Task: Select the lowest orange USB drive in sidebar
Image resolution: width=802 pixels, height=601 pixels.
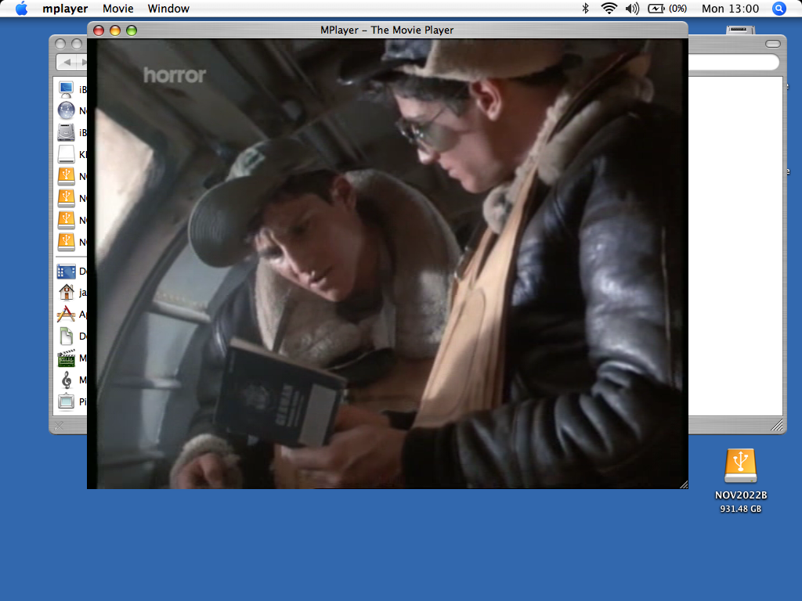Action: point(66,242)
